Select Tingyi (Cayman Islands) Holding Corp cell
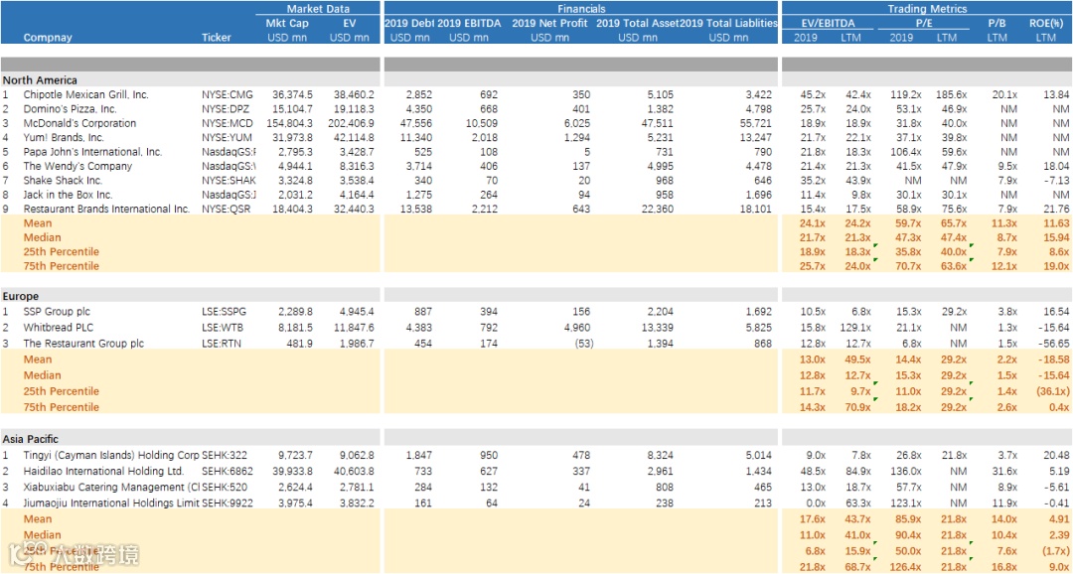 click(111, 455)
